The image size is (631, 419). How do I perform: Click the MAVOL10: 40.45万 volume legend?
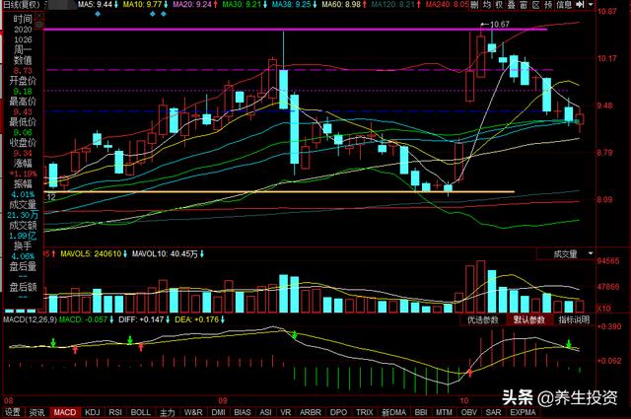click(165, 254)
